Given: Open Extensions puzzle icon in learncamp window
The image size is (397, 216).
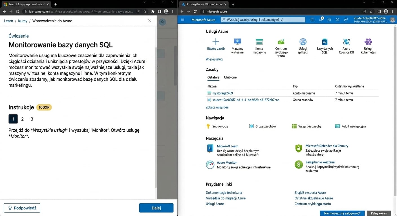Looking at the screenshot, I should pos(153,12).
